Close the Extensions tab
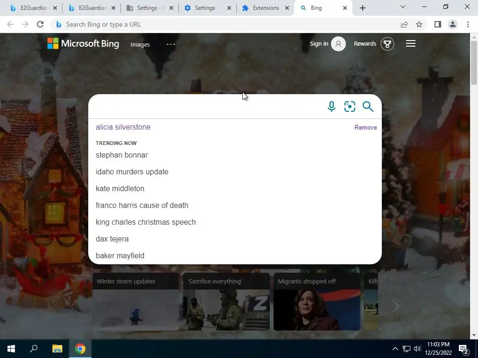Viewport: 478px width, 358px height. click(287, 8)
